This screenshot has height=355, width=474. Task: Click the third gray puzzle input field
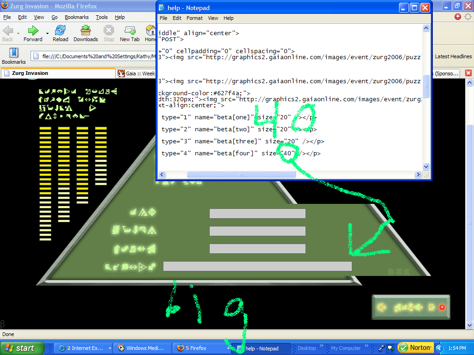[x=257, y=248]
